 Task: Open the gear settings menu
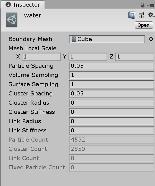coord(151,15)
